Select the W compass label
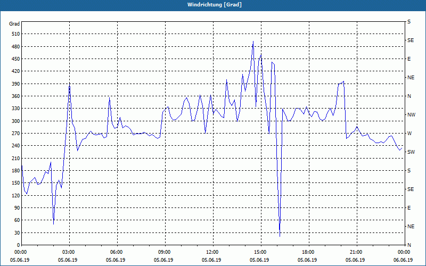The height and width of the screenshot is (266, 426). pos(409,134)
